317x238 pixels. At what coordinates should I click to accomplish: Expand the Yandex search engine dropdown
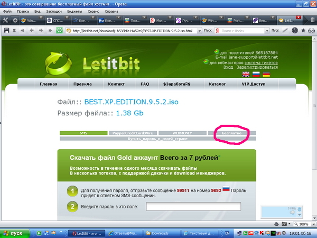(267, 31)
